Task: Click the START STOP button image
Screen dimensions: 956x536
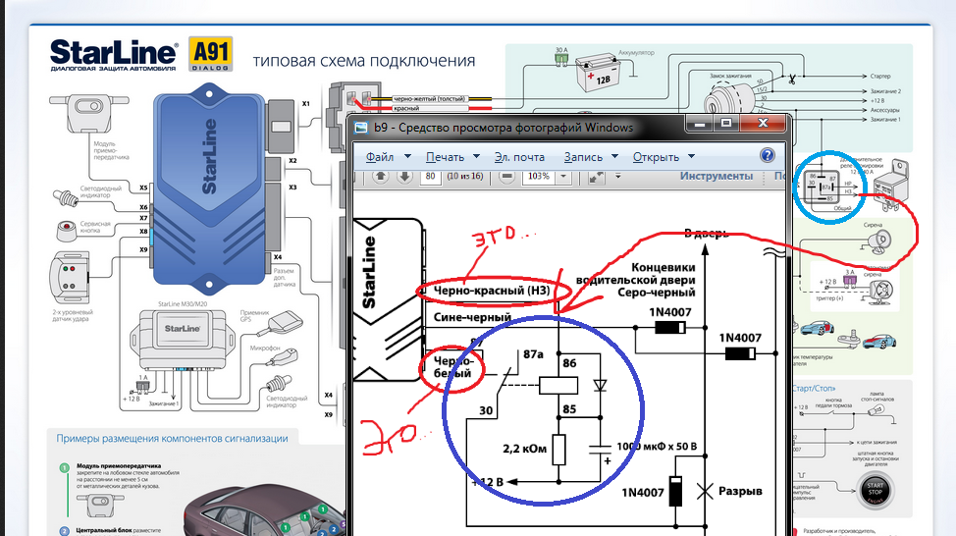Action: [876, 489]
